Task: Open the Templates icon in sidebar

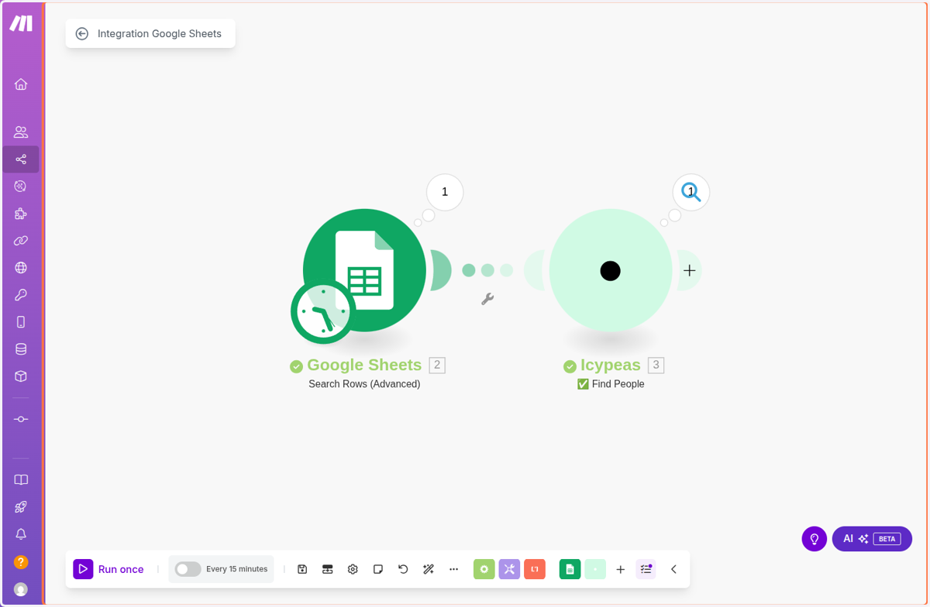Action: [x=21, y=186]
